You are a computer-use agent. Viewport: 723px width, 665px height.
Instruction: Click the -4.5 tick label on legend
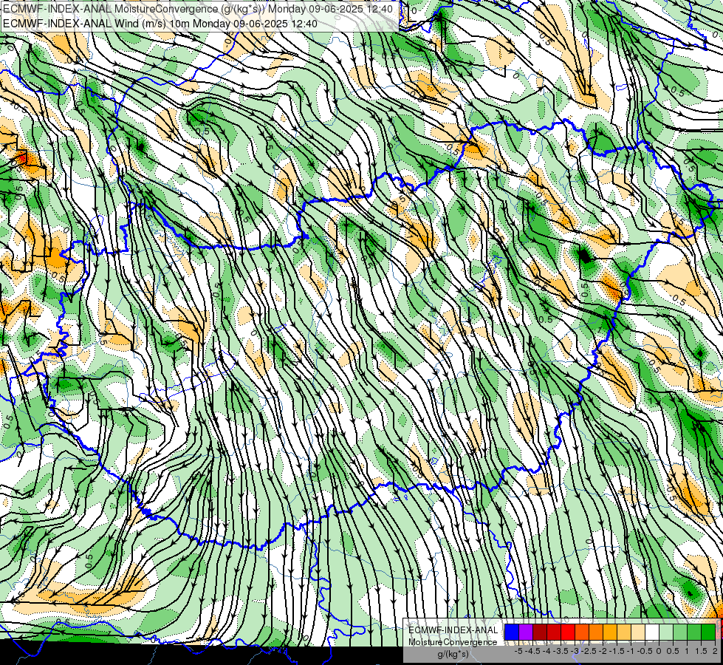click(532, 651)
